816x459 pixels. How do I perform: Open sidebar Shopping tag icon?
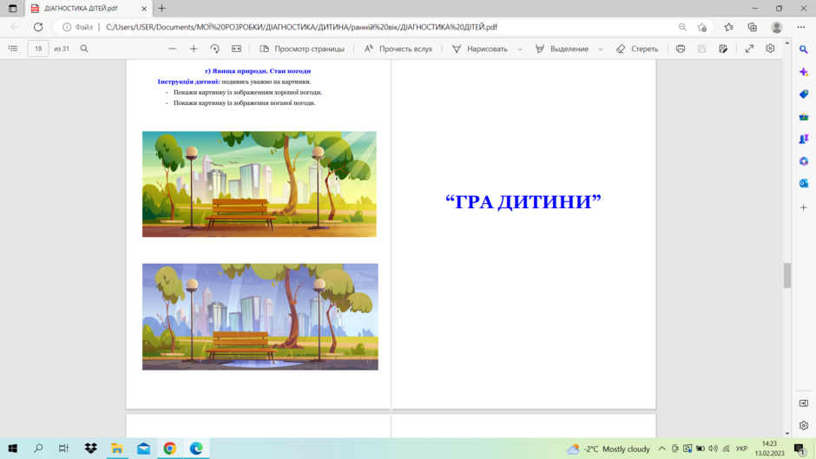(x=804, y=95)
